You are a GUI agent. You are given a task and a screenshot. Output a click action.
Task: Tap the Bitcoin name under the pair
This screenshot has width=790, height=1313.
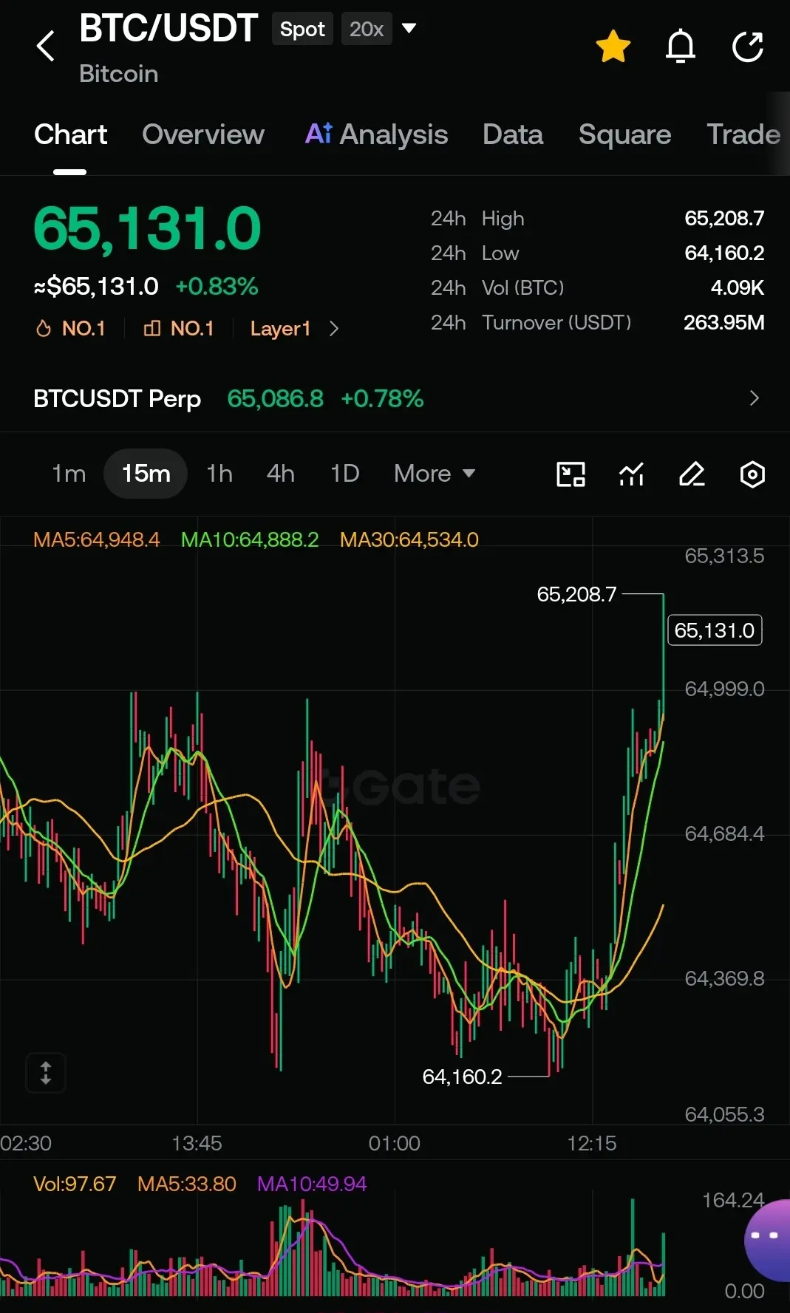pyautogui.click(x=118, y=74)
